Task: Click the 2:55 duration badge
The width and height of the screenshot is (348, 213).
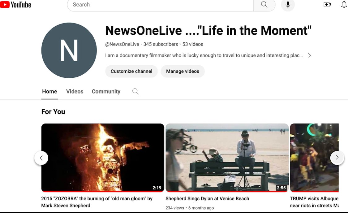Action: (281, 188)
